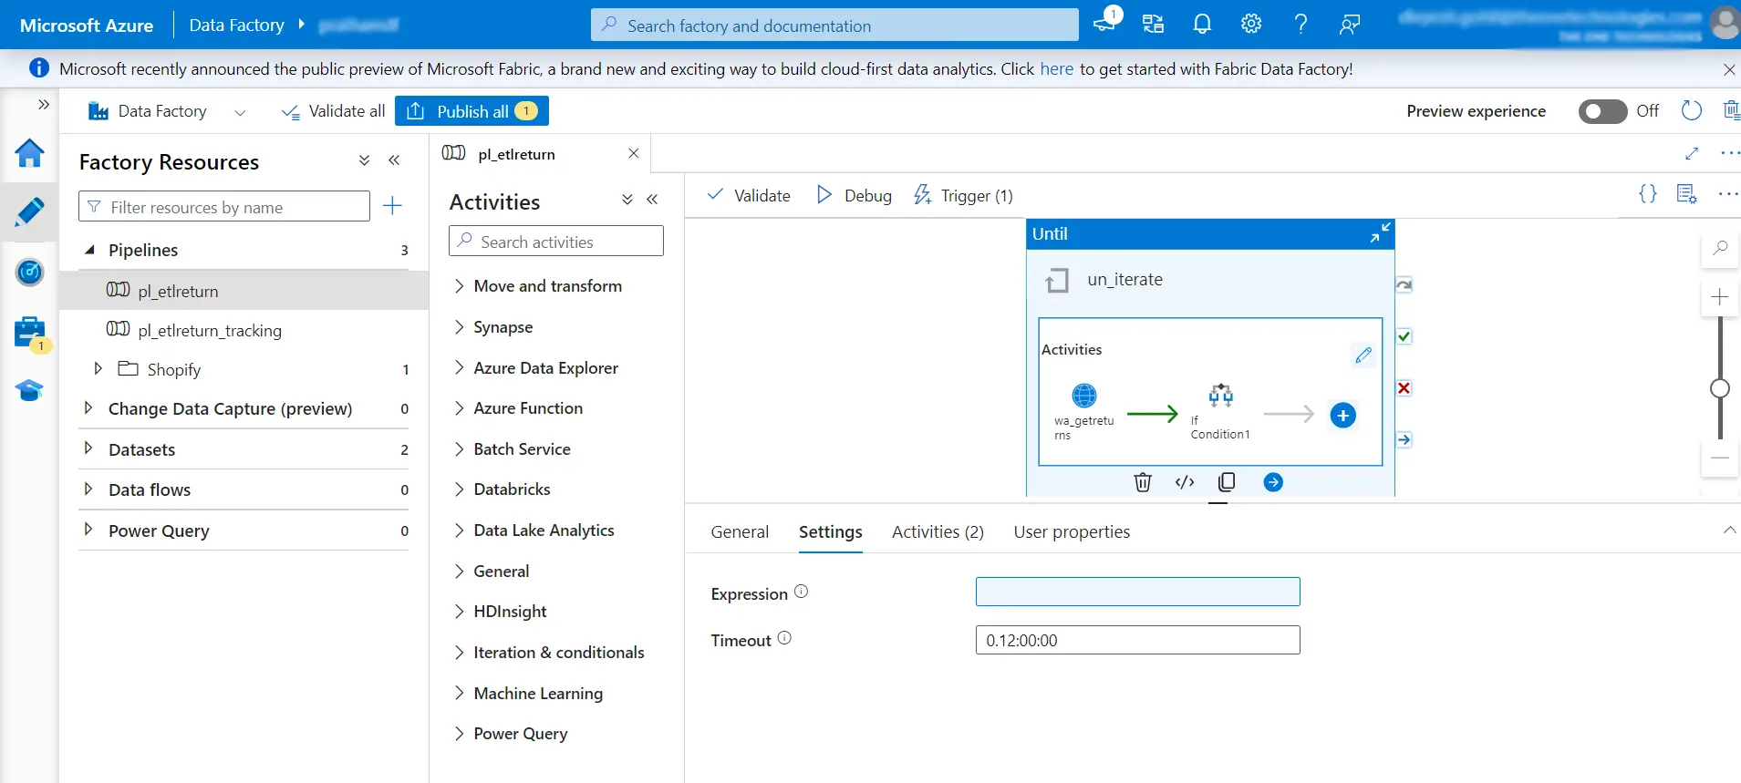Collapse the Activities pane
The image size is (1741, 783).
652,200
